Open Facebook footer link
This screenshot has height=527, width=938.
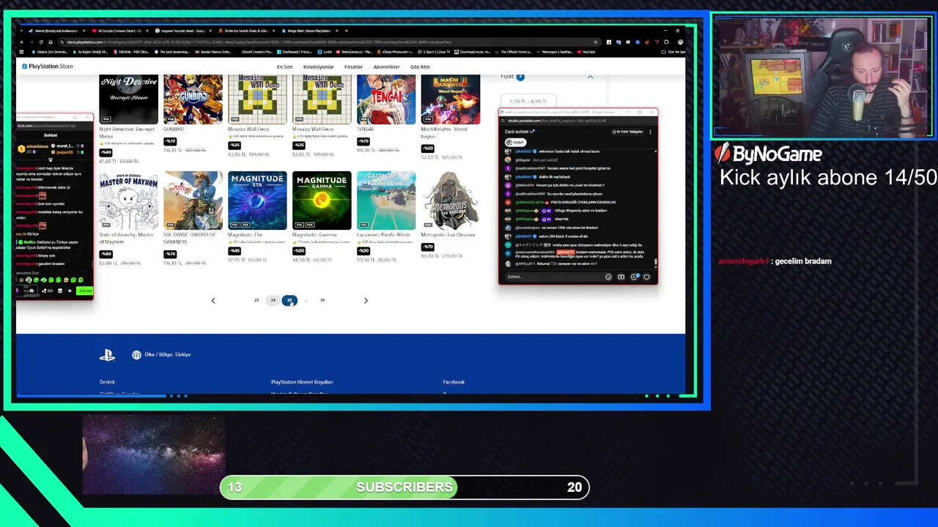tap(454, 382)
